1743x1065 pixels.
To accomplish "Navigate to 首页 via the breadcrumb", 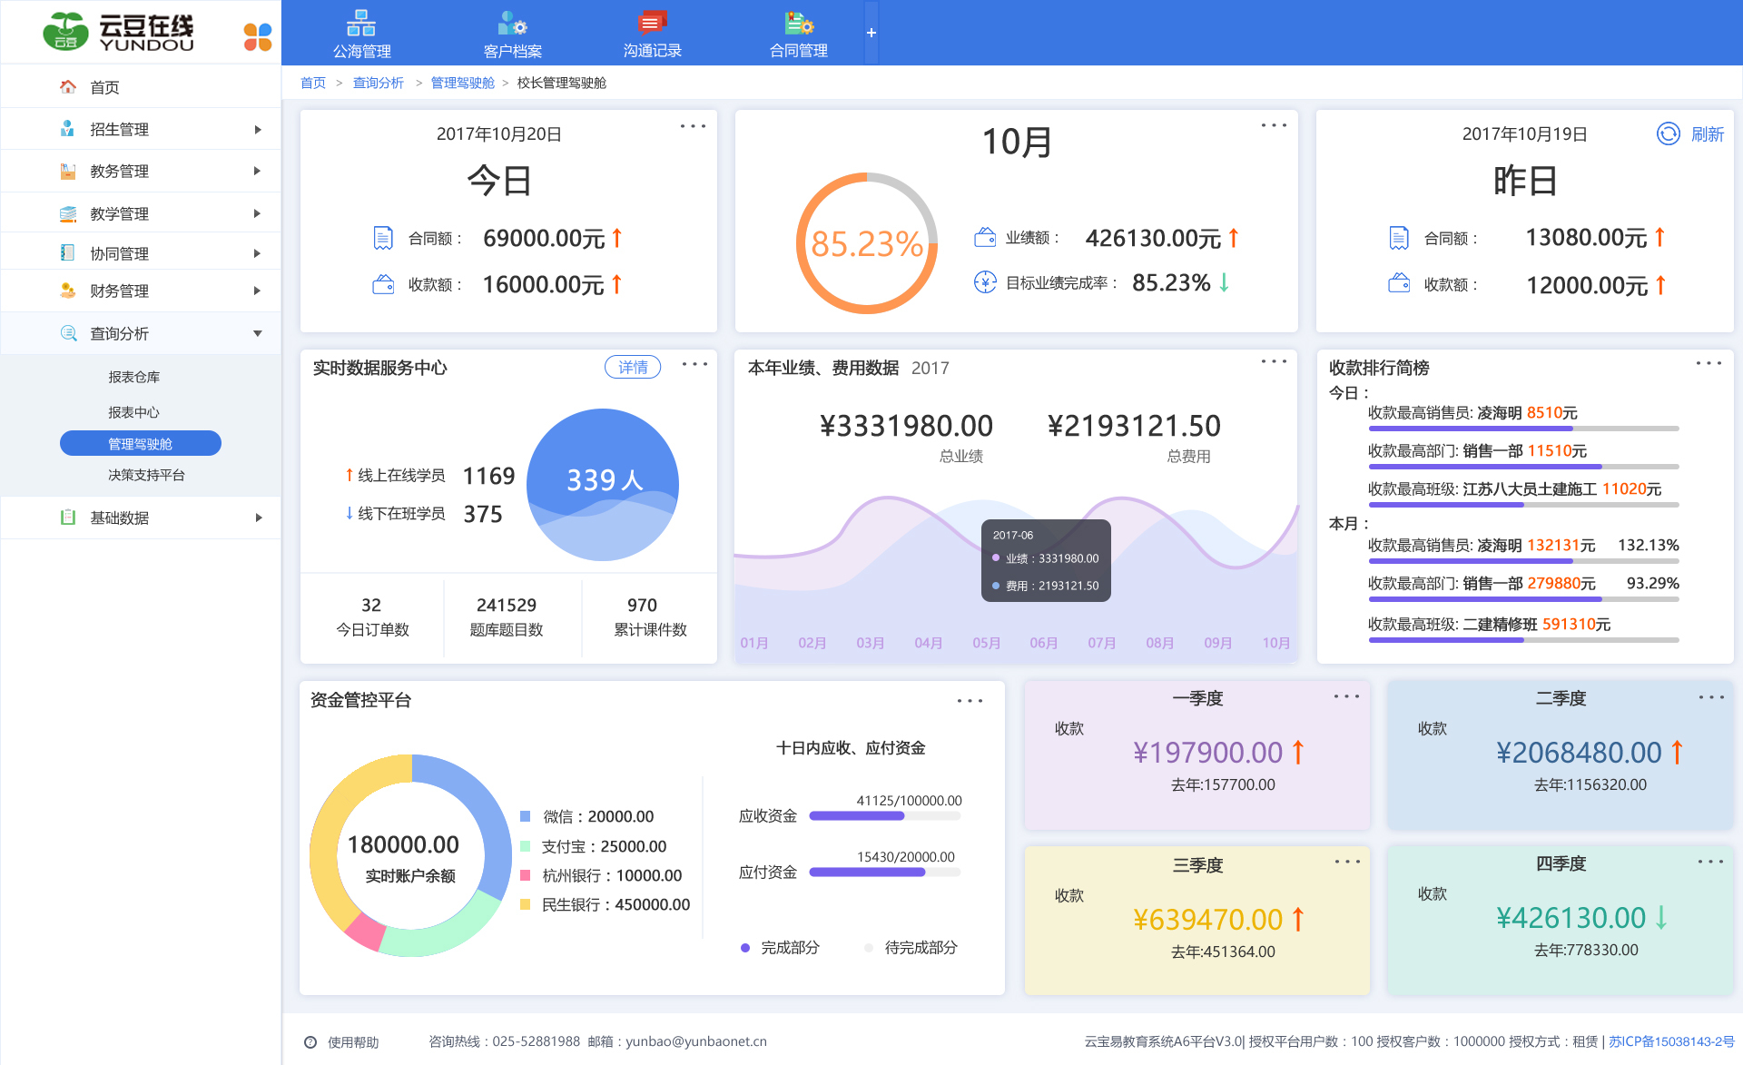I will point(312,83).
